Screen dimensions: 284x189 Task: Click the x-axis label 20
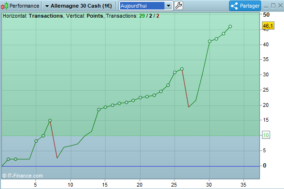click(x=140, y=185)
